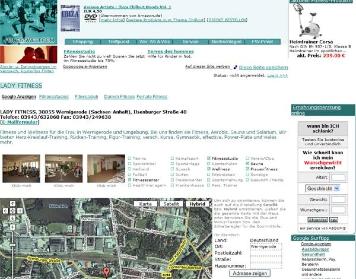Switch the map back to Karte view

point(145,204)
